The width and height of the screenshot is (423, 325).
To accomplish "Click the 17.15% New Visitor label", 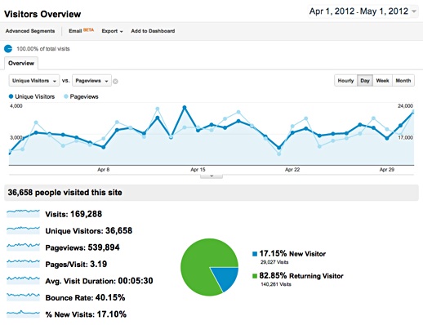I will click(x=292, y=254).
